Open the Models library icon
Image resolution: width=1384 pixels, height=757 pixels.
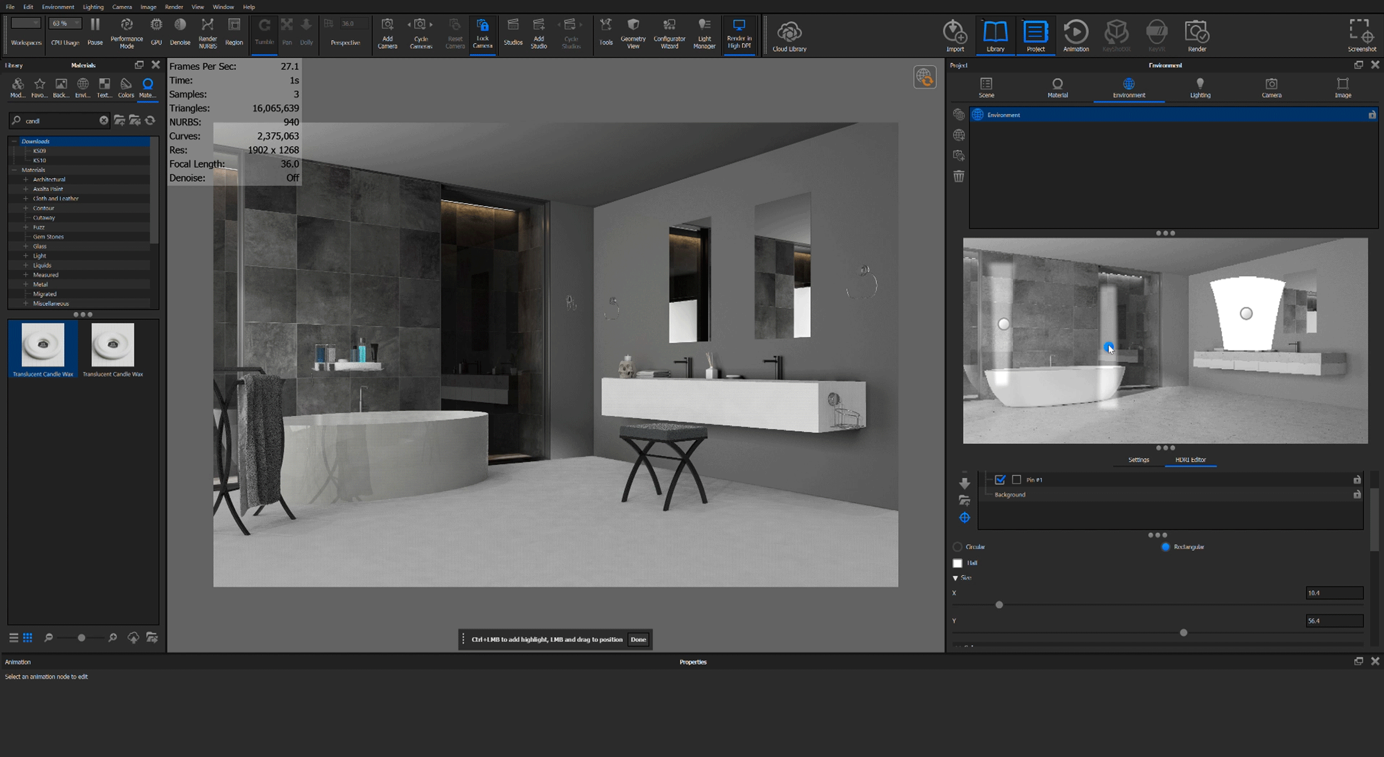(x=18, y=88)
